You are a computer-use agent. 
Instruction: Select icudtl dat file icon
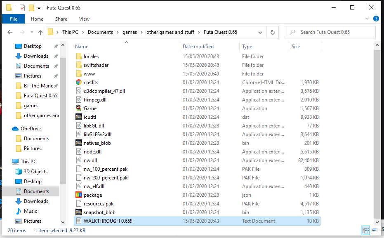(x=79, y=117)
